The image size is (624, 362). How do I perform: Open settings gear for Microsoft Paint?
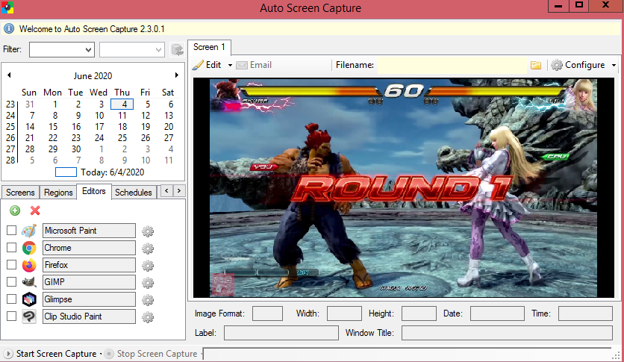tap(148, 231)
